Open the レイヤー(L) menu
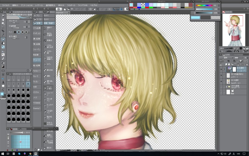 point(39,5)
